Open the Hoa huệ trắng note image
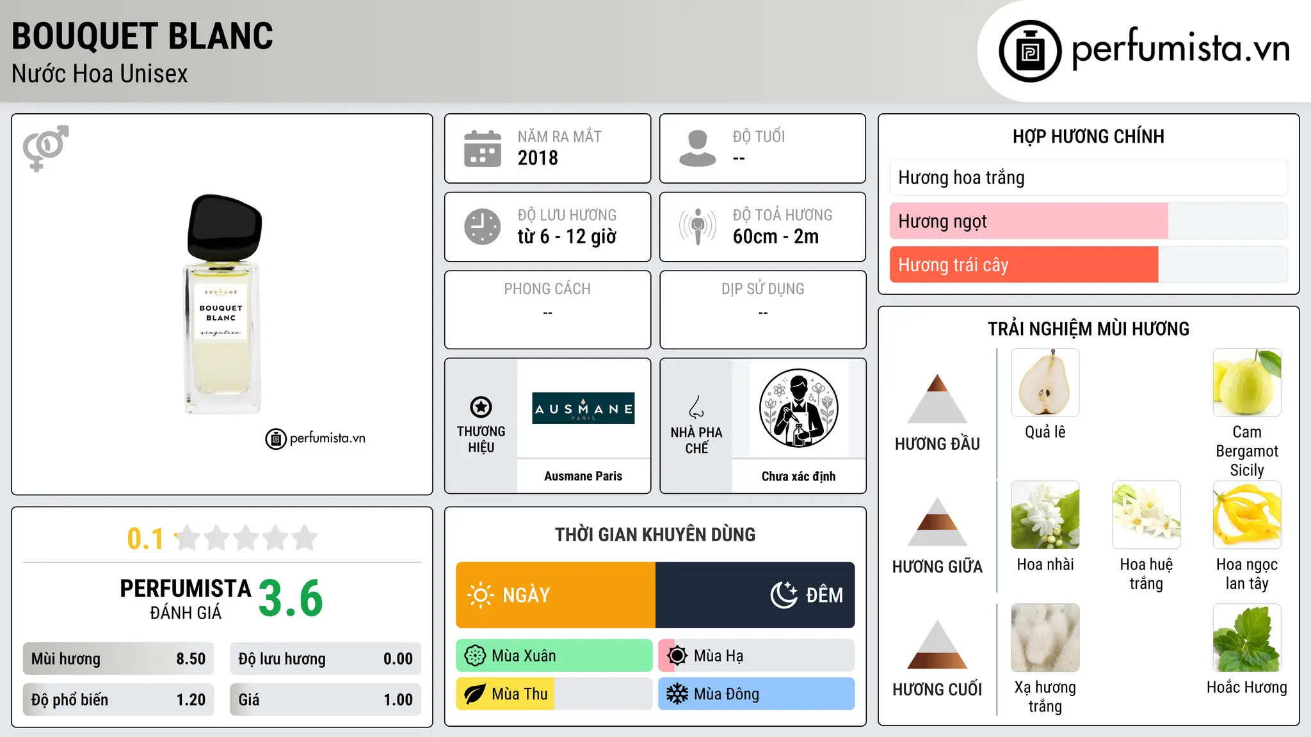1311x737 pixels. 1146,515
